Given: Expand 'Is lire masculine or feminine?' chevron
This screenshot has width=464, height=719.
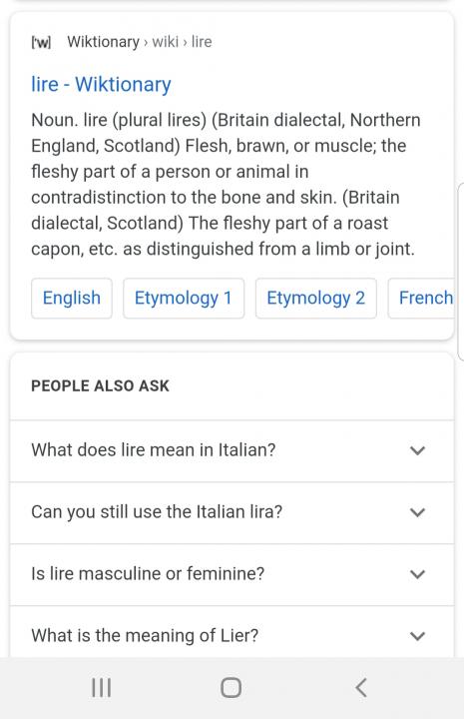Looking at the screenshot, I should coord(417,574).
